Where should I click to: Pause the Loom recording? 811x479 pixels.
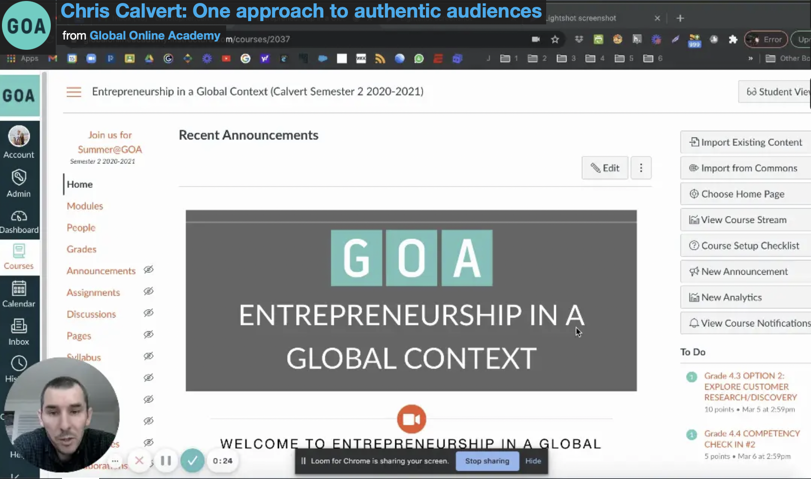click(x=166, y=460)
